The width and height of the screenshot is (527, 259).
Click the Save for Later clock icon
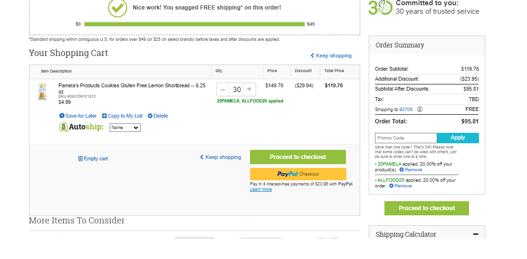tap(62, 116)
